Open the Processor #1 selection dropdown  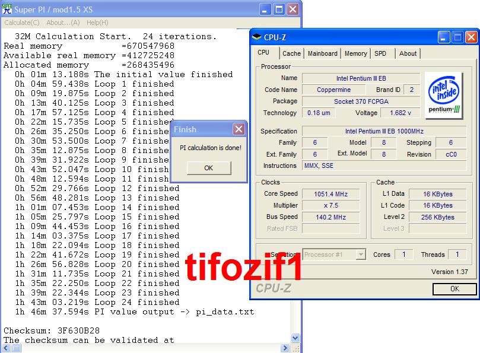[334, 255]
